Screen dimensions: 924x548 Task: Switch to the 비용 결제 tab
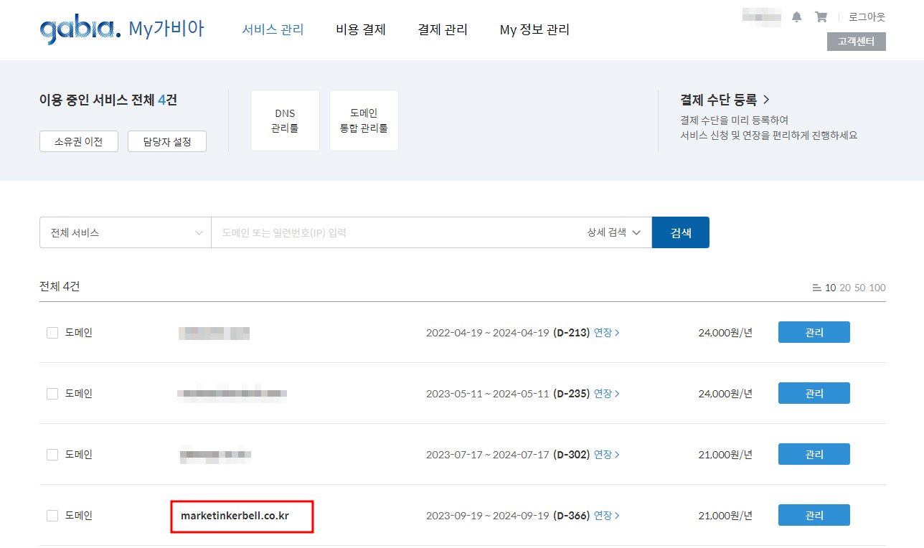point(361,29)
